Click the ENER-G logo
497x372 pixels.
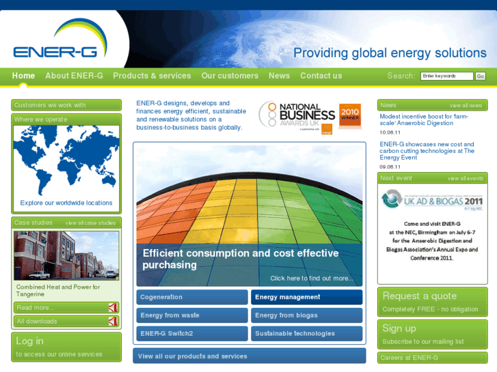60,39
